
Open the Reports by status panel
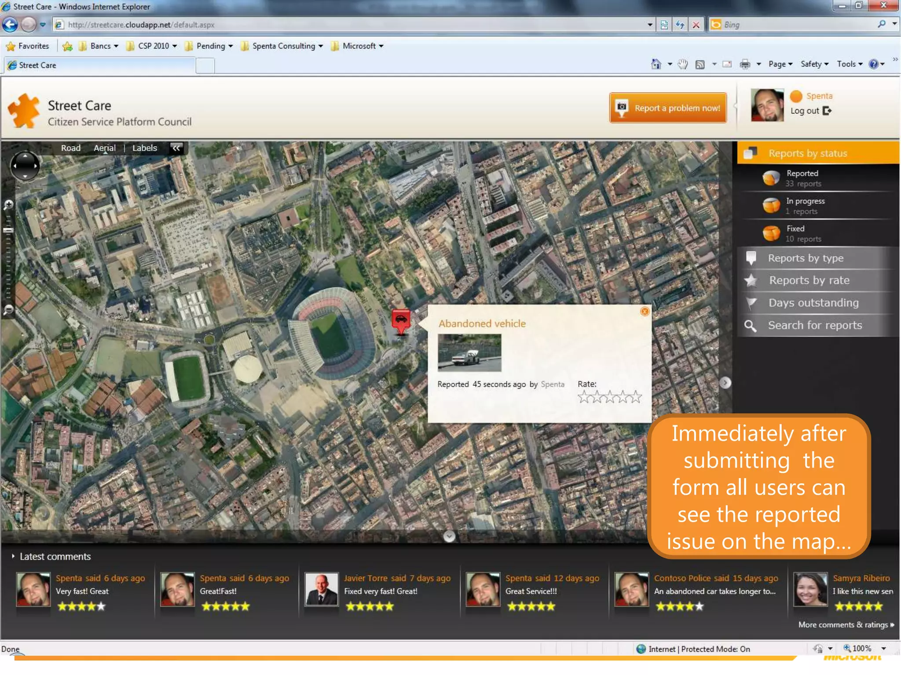point(818,153)
